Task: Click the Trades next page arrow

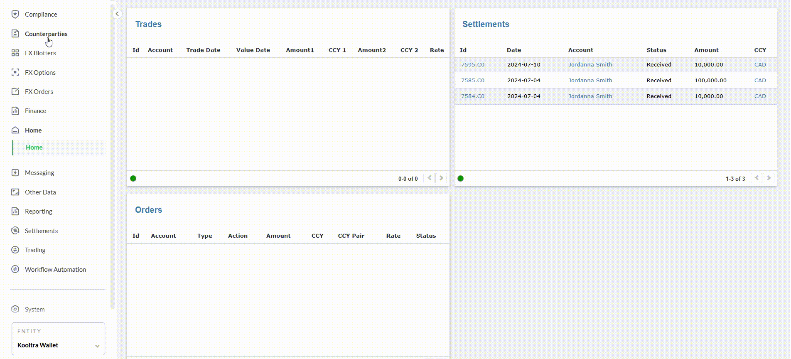Action: click(x=441, y=178)
